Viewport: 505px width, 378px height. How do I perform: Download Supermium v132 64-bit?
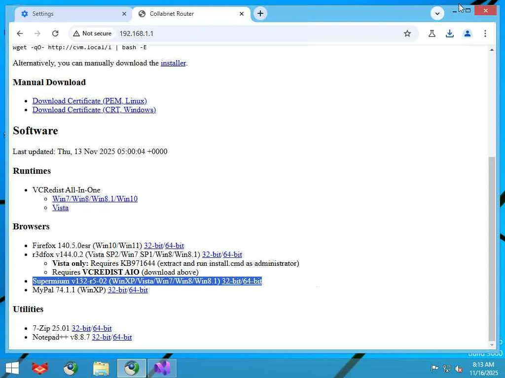tap(252, 281)
